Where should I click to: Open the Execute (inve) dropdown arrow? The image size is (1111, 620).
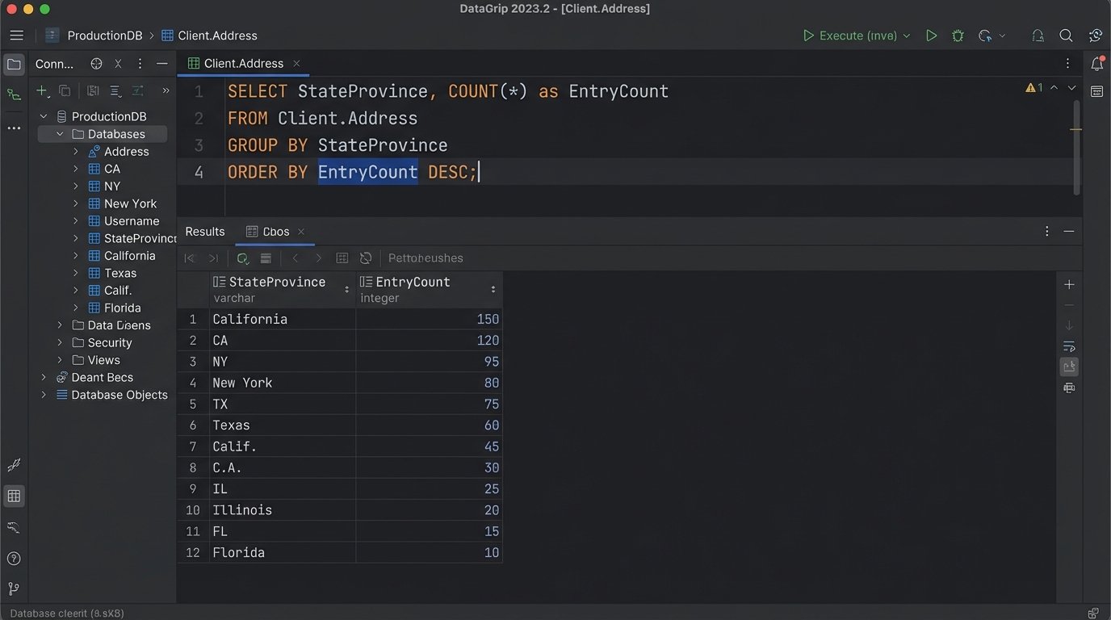[x=906, y=36]
